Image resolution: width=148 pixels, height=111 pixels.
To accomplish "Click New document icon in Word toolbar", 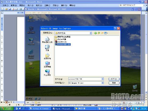I will pos(3,9).
